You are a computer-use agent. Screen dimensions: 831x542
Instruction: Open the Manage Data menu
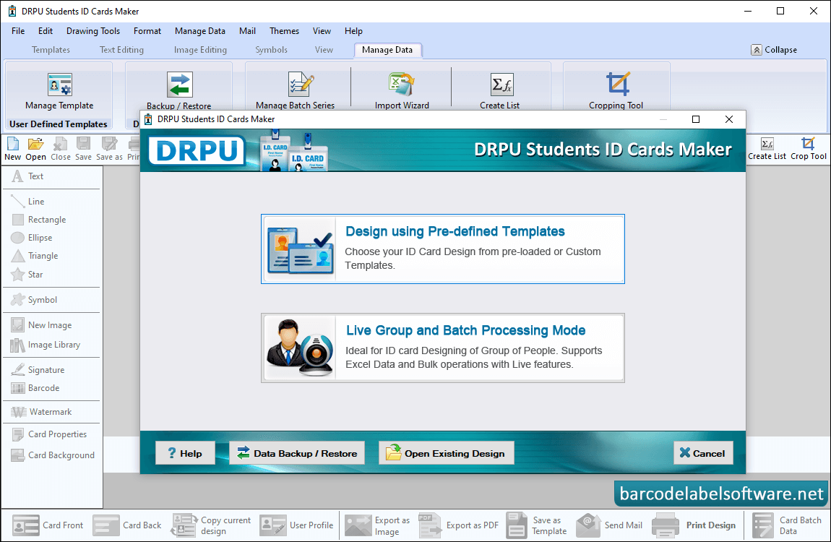(199, 31)
